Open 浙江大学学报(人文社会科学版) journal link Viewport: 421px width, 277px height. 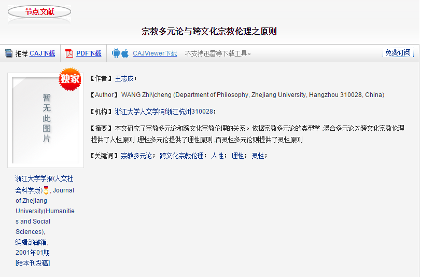(44, 184)
